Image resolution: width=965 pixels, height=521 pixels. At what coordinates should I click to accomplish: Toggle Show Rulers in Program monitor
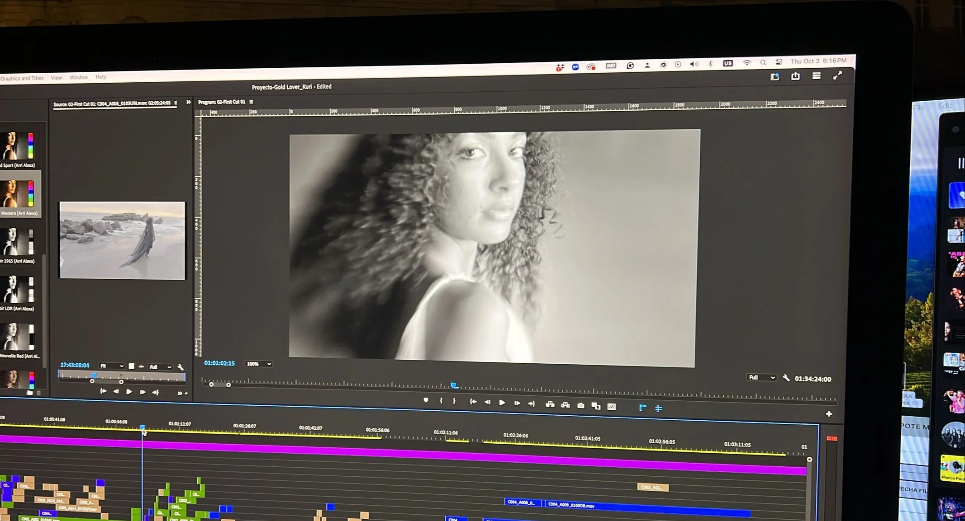(642, 408)
